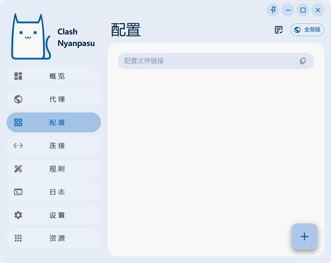Click the 全局链 button with globe icon
The width and height of the screenshot is (331, 263).
307,29
